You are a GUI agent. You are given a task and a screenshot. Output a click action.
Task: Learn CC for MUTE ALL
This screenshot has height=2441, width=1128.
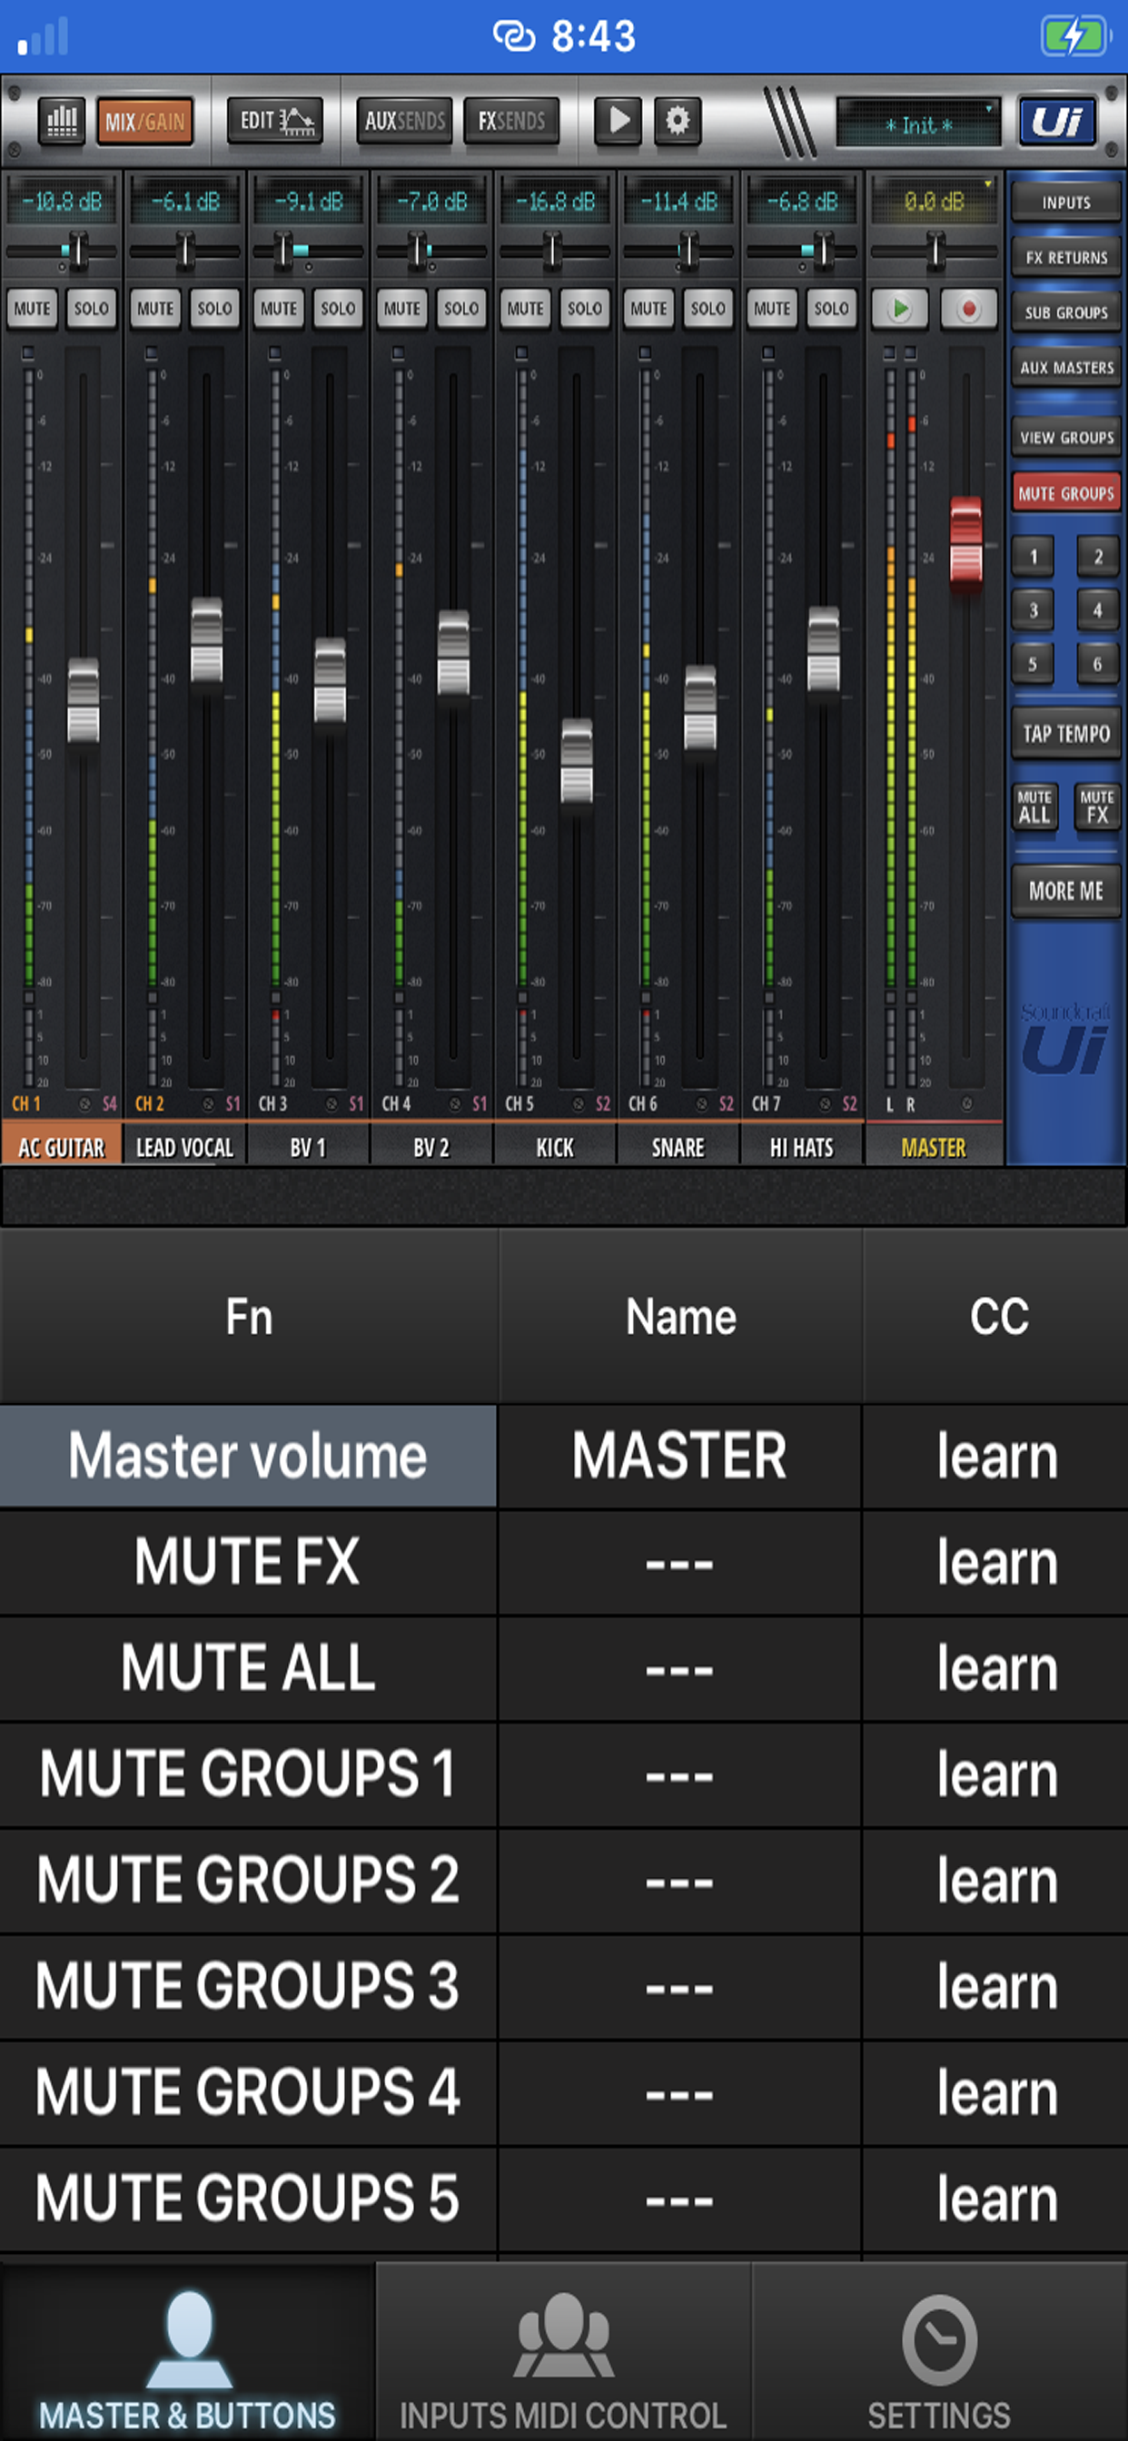[x=996, y=1669]
